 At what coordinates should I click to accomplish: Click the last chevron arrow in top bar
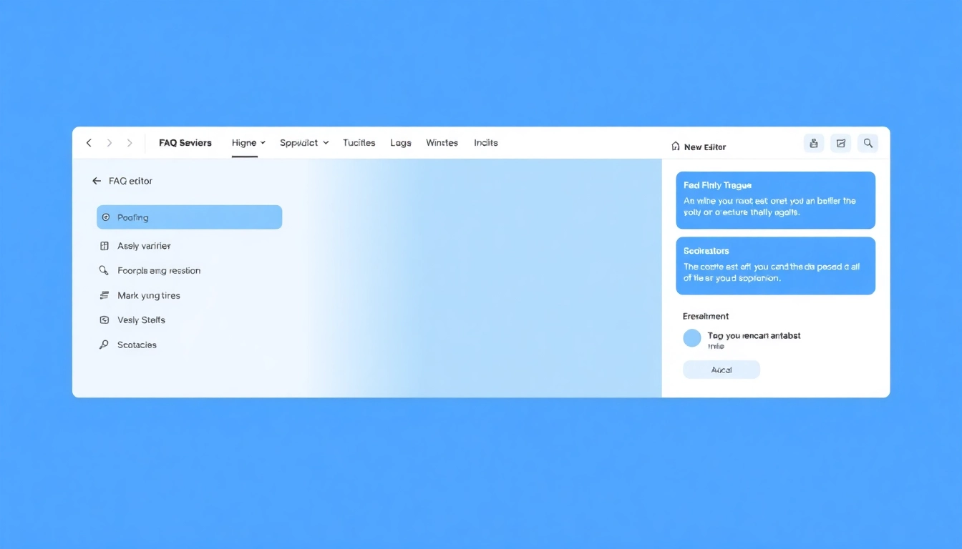130,143
